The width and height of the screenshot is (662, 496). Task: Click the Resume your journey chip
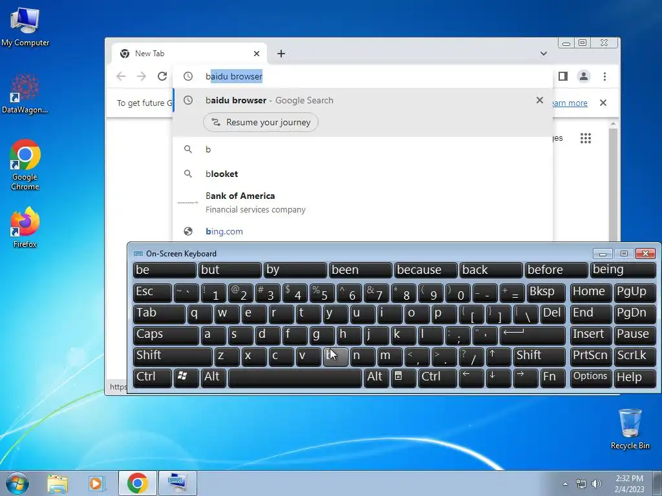[261, 122]
